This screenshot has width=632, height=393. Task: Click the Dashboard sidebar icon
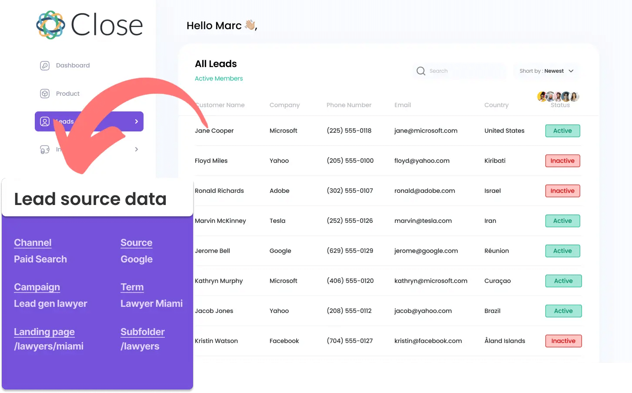click(45, 65)
